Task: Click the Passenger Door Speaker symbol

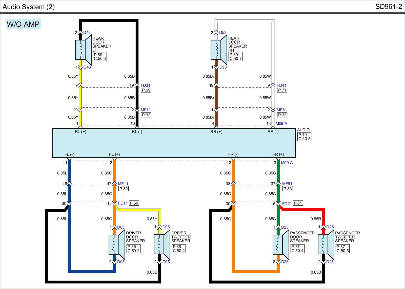Action: 281,244
